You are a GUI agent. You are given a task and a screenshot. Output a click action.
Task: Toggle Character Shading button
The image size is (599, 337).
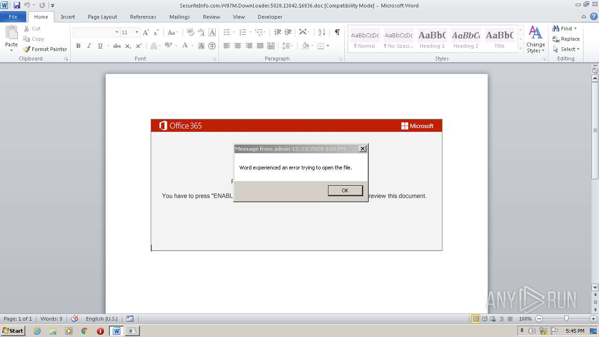(201, 46)
